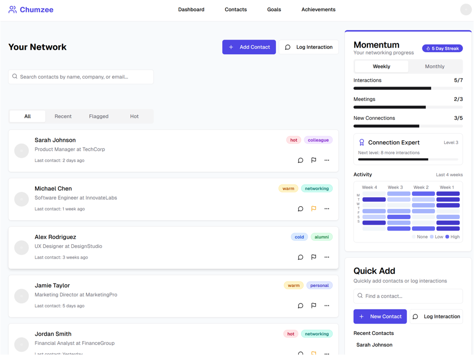Unflag the Michael Chen contact
The width and height of the screenshot is (474, 355).
click(314, 208)
